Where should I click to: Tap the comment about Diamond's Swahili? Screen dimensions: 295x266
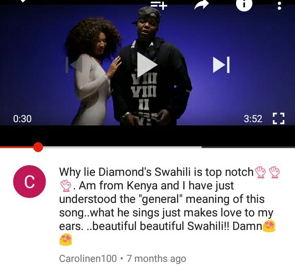[x=169, y=206]
